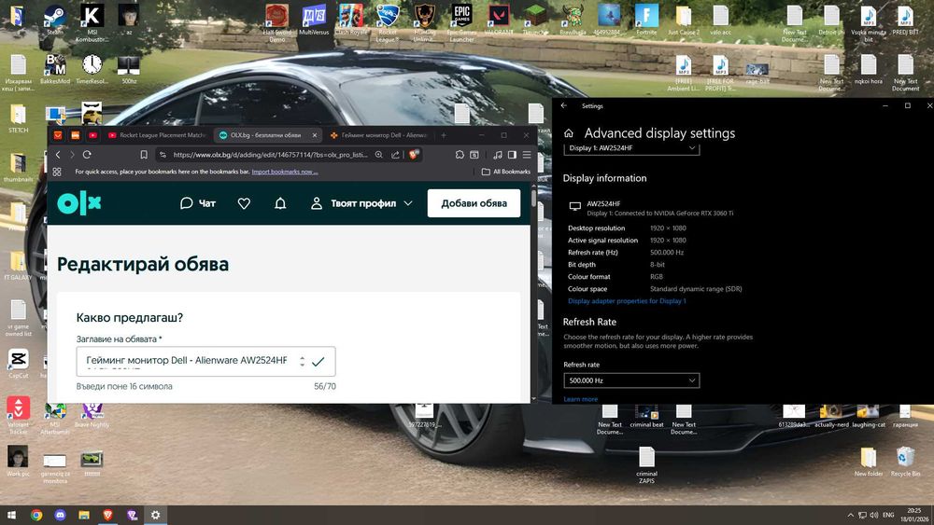Open Chrome from the taskbar
The height and width of the screenshot is (525, 934).
coord(36,515)
